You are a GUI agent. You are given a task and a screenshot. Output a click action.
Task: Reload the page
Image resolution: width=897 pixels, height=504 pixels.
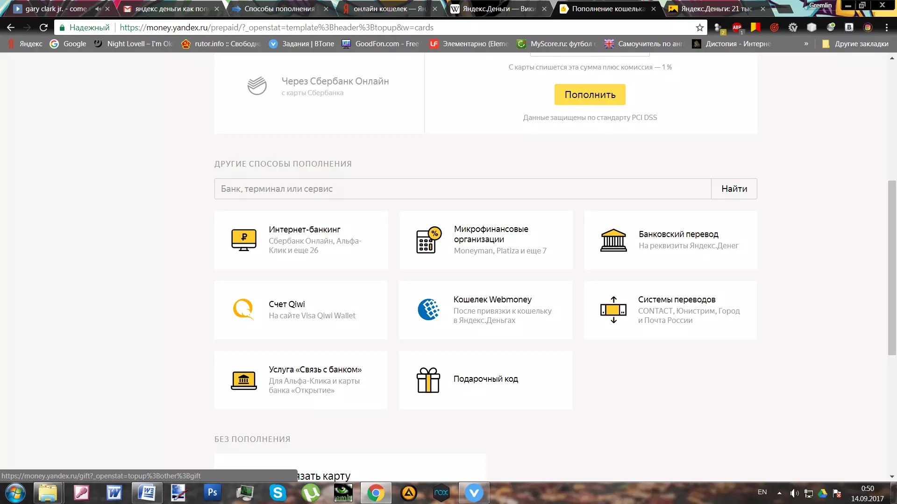click(43, 28)
